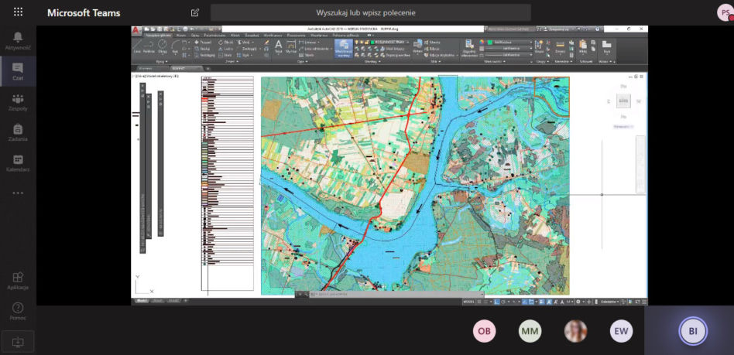Toggle current layer on/off light bulb
This screenshot has width=734, height=355.
pyautogui.click(x=357, y=42)
